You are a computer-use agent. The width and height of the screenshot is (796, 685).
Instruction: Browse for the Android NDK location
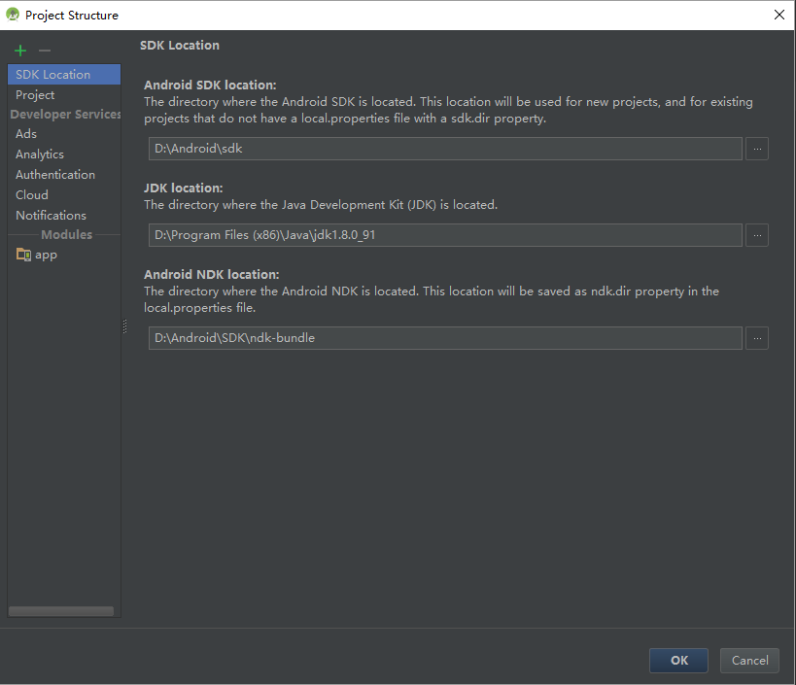[757, 338]
